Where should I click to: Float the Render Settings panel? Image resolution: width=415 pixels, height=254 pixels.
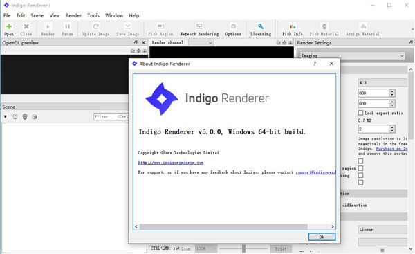click(411, 42)
